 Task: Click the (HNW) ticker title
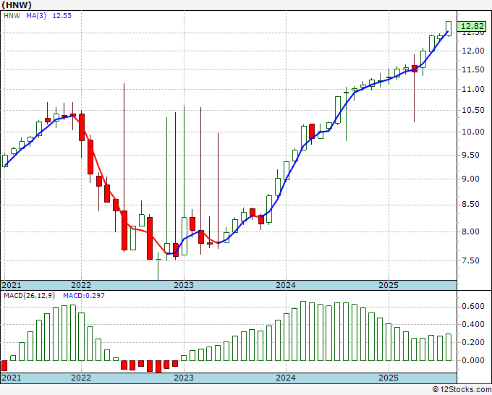17,5
